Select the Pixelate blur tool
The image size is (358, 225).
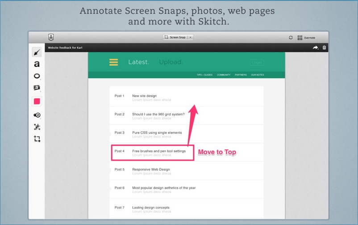[x=37, y=127]
